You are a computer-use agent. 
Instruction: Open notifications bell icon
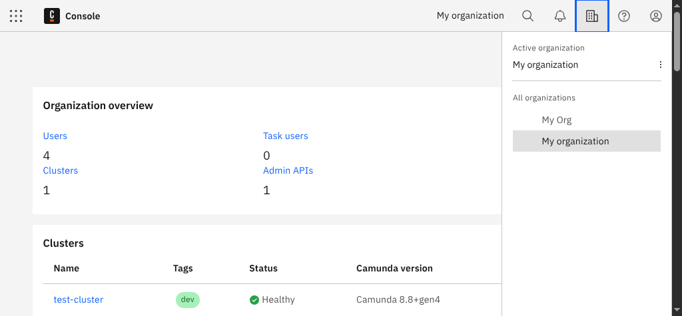tap(559, 16)
